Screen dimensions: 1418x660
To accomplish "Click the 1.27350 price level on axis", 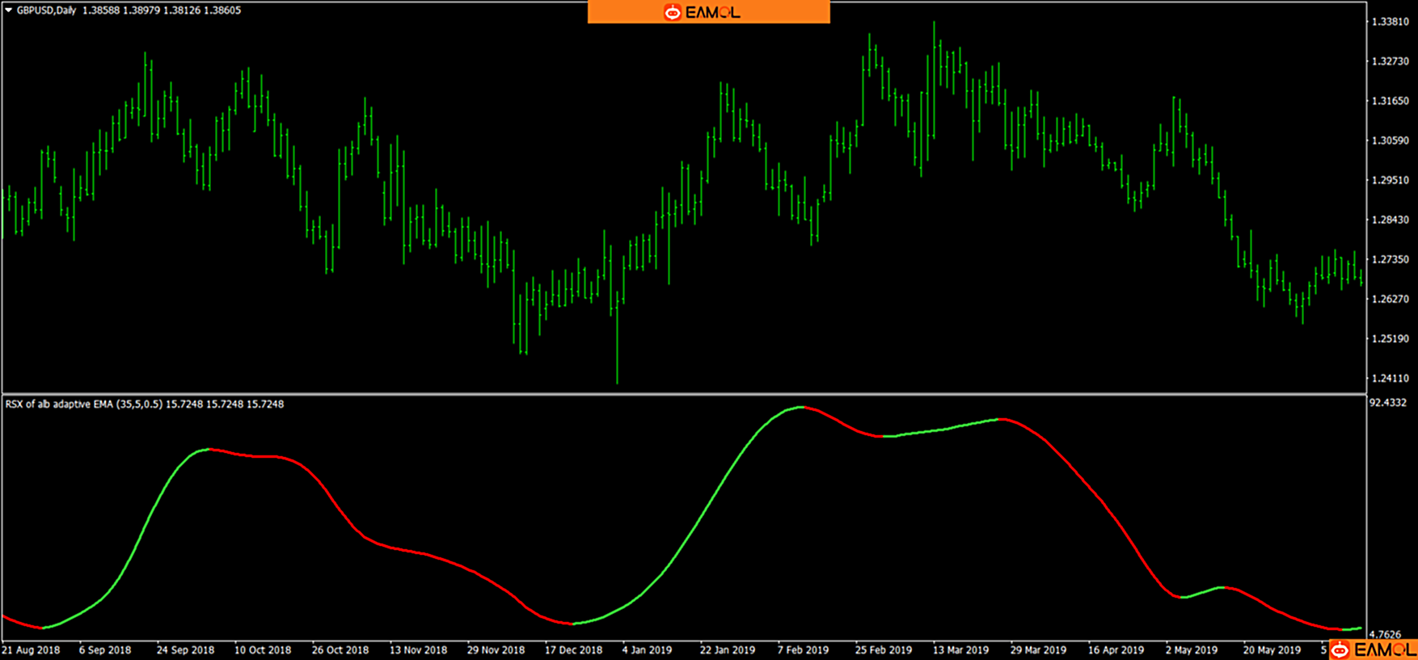I will [x=1390, y=260].
